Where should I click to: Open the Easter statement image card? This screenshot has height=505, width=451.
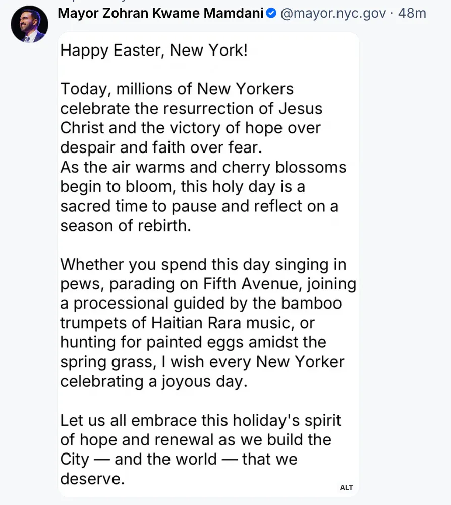(208, 263)
